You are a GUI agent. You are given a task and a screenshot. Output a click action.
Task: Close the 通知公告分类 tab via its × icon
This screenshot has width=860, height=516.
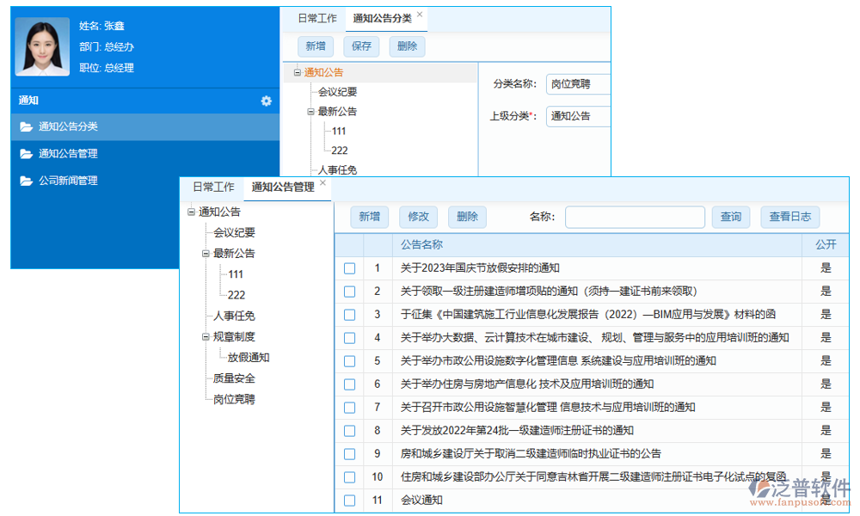pos(419,13)
